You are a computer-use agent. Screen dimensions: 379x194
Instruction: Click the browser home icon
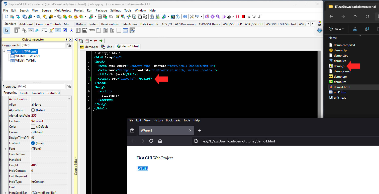[x=160, y=141]
